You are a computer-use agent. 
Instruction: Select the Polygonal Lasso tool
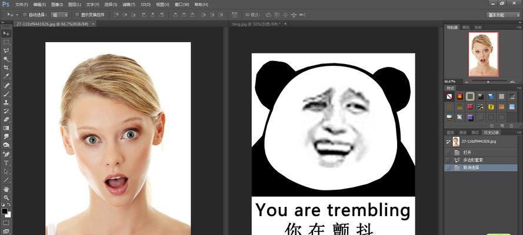(x=6, y=51)
